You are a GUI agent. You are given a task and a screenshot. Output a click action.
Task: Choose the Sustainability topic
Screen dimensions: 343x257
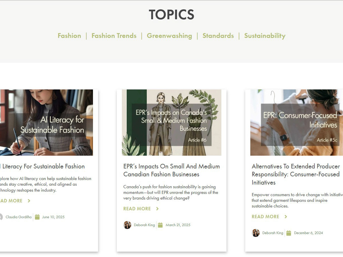tap(265, 36)
